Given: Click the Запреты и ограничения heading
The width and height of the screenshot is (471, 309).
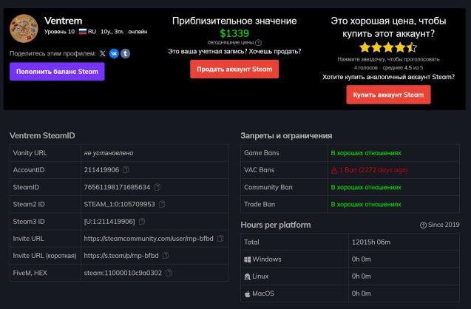Looking at the screenshot, I should pos(286,136).
